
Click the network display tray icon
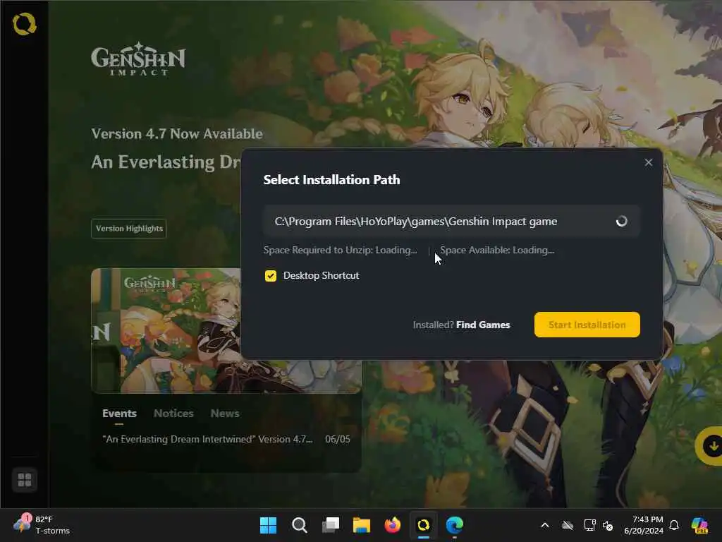(x=589, y=525)
